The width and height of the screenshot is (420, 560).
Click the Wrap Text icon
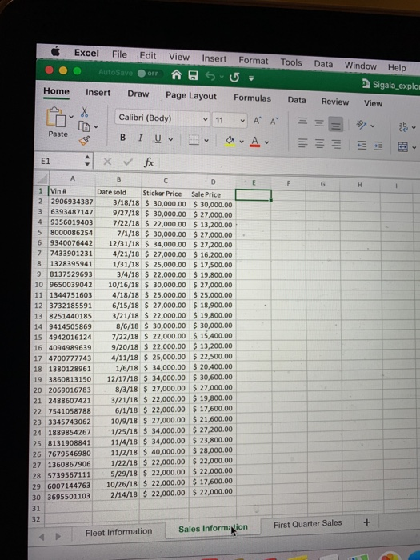(403, 126)
